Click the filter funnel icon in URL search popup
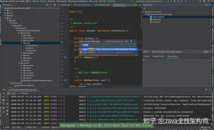 point(131,41)
